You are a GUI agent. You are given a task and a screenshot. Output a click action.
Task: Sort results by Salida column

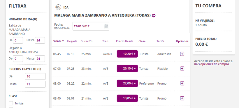point(58,41)
